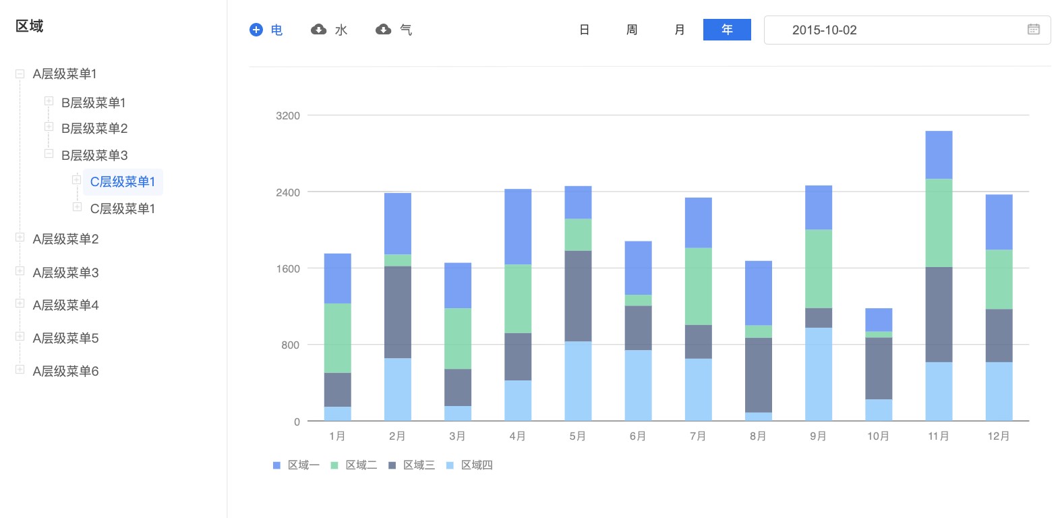Select the active 年 button

point(727,30)
